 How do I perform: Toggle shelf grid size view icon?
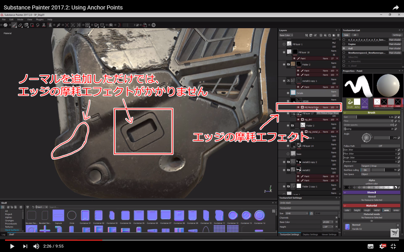274,211
